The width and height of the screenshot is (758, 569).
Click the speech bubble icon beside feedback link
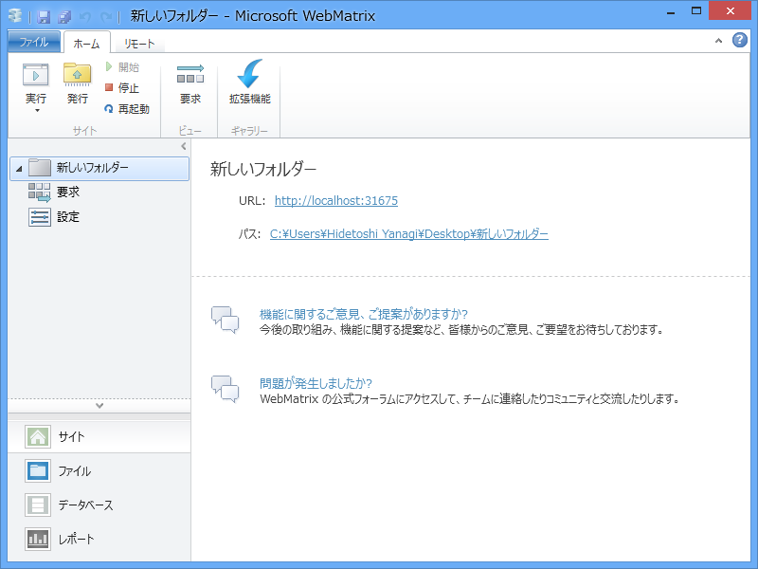[x=226, y=320]
